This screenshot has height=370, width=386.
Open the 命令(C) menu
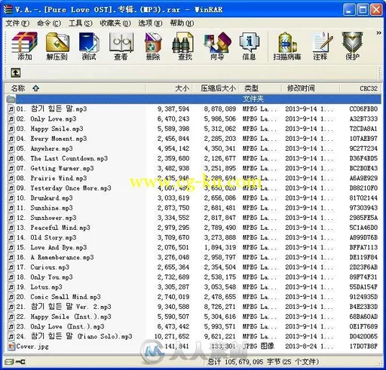49,23
